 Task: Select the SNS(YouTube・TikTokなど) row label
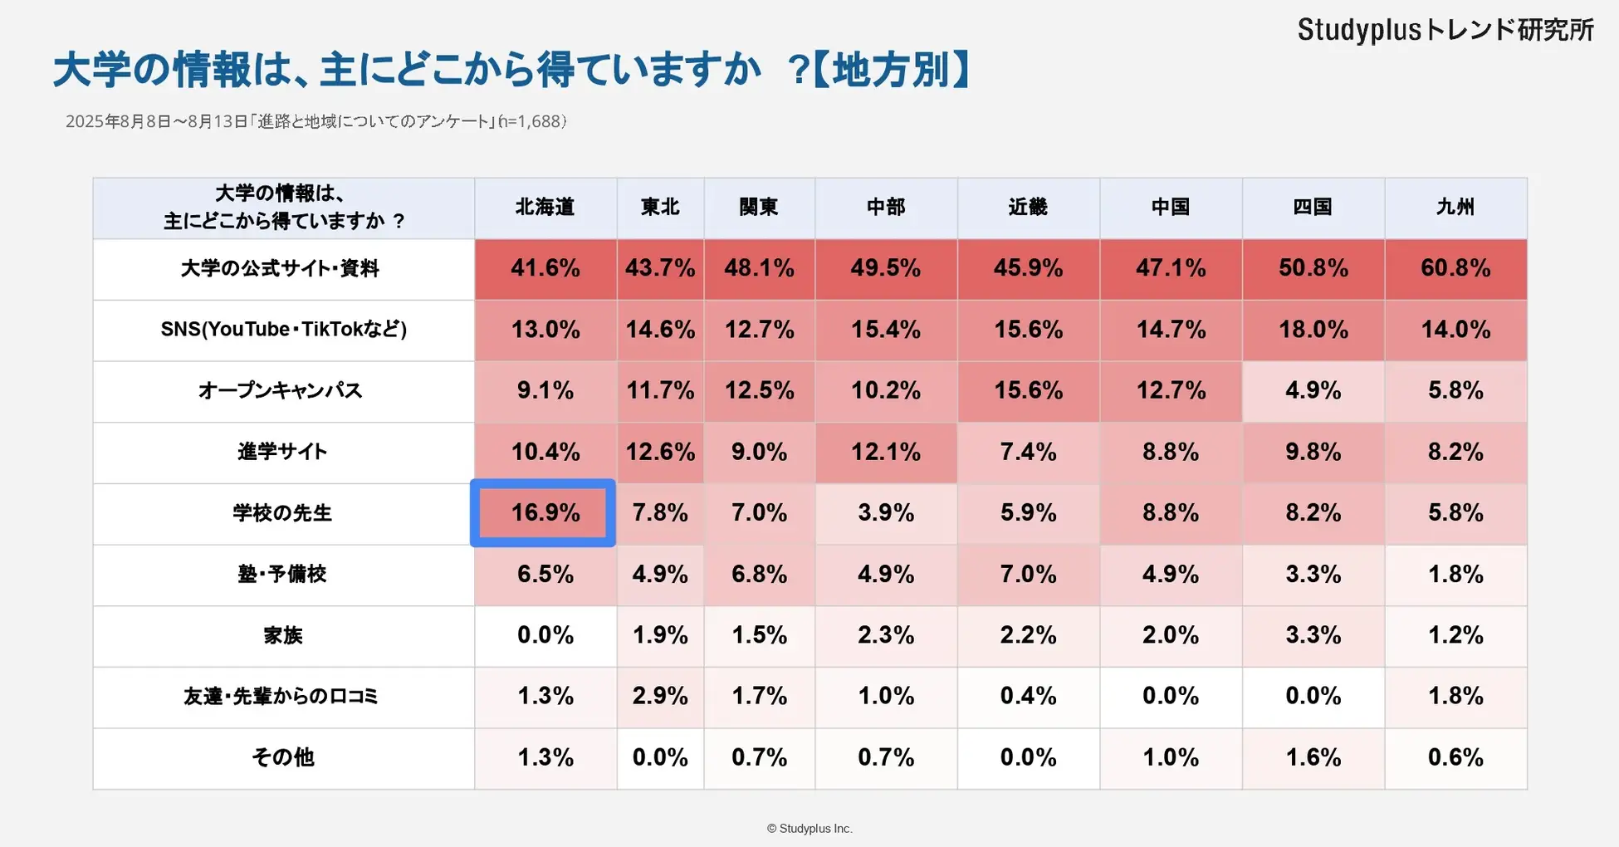pyautogui.click(x=283, y=330)
